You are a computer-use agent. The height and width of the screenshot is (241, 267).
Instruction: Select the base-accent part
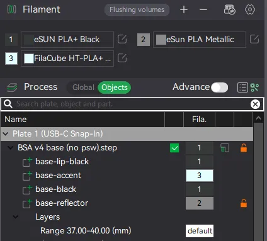coord(58,176)
